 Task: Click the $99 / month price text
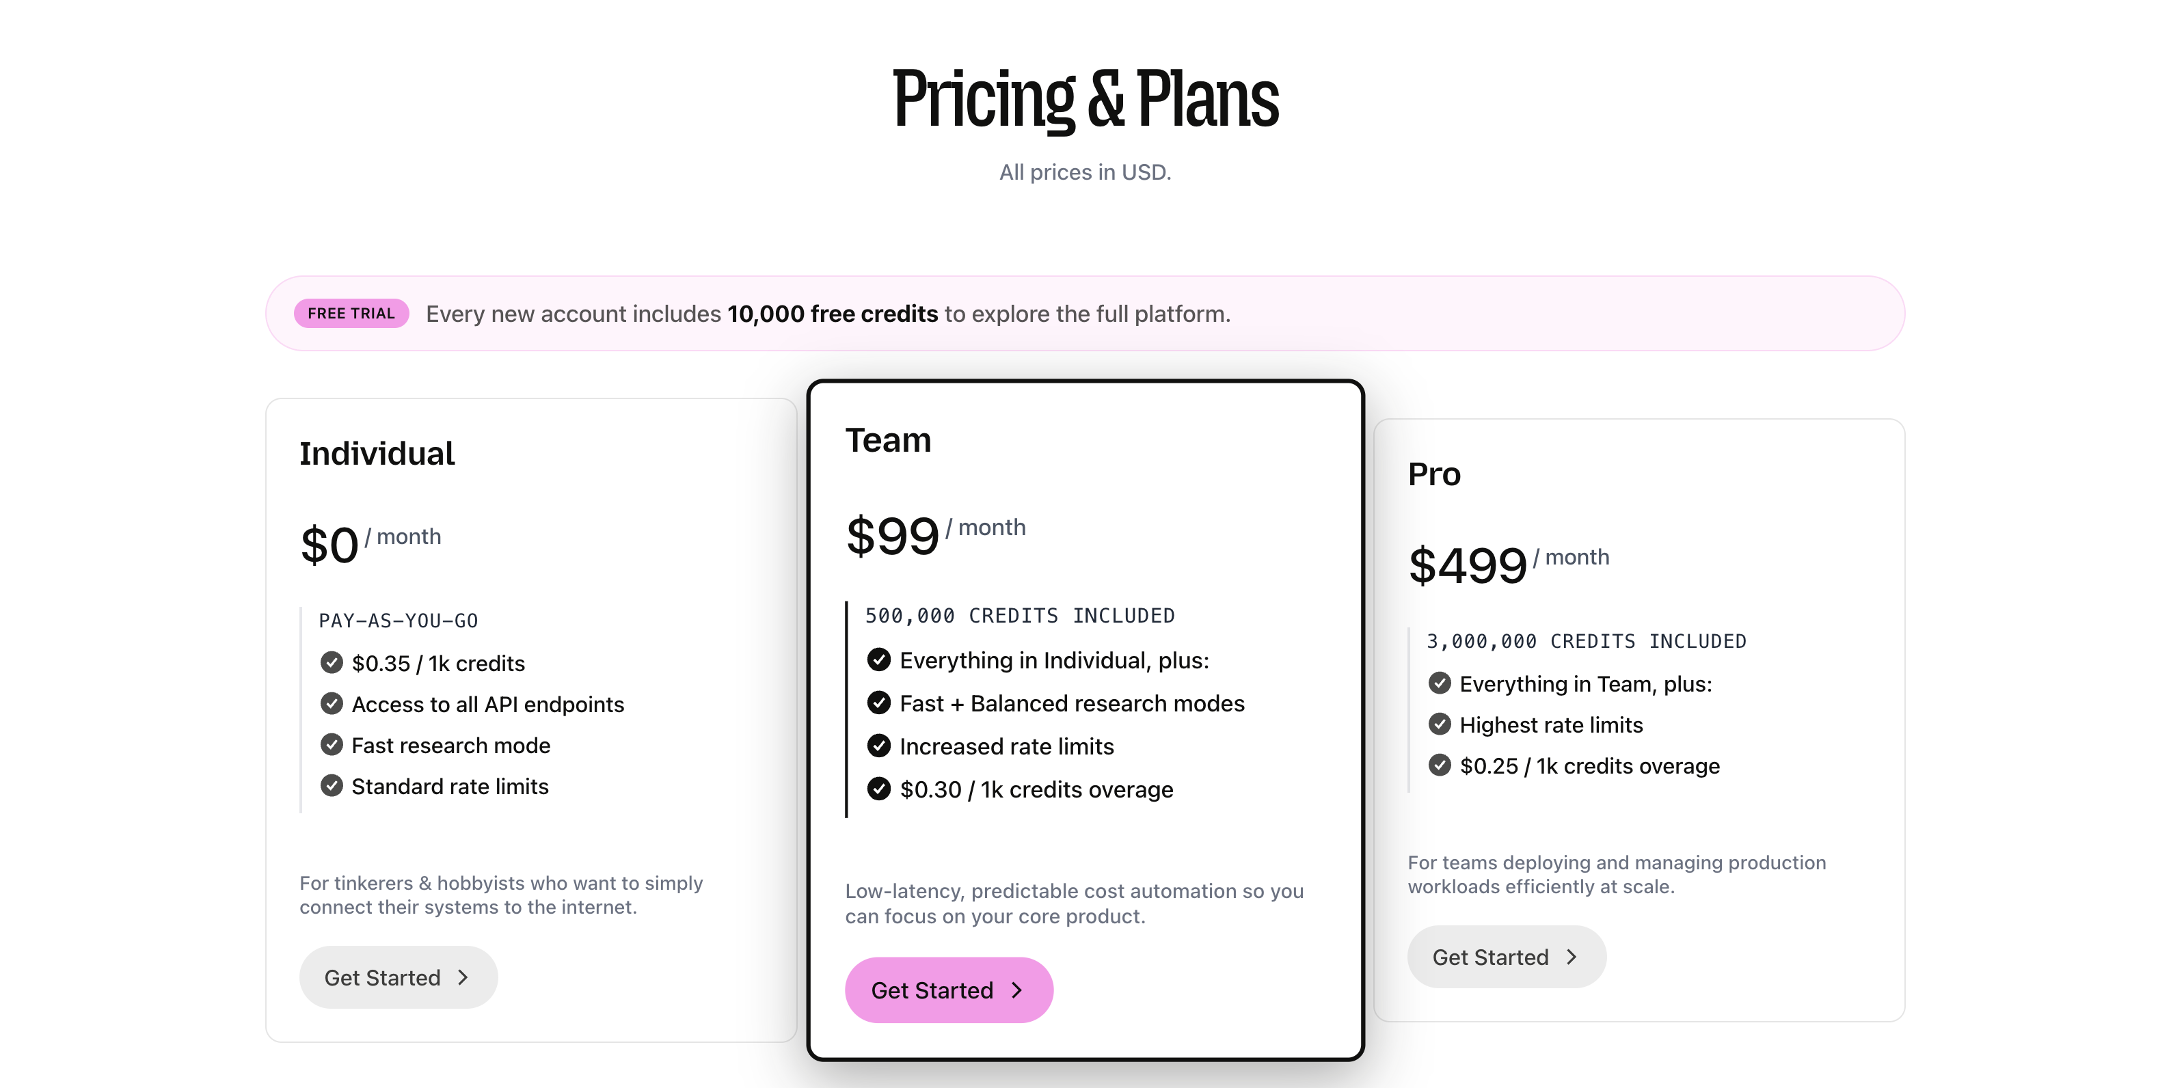pos(934,535)
